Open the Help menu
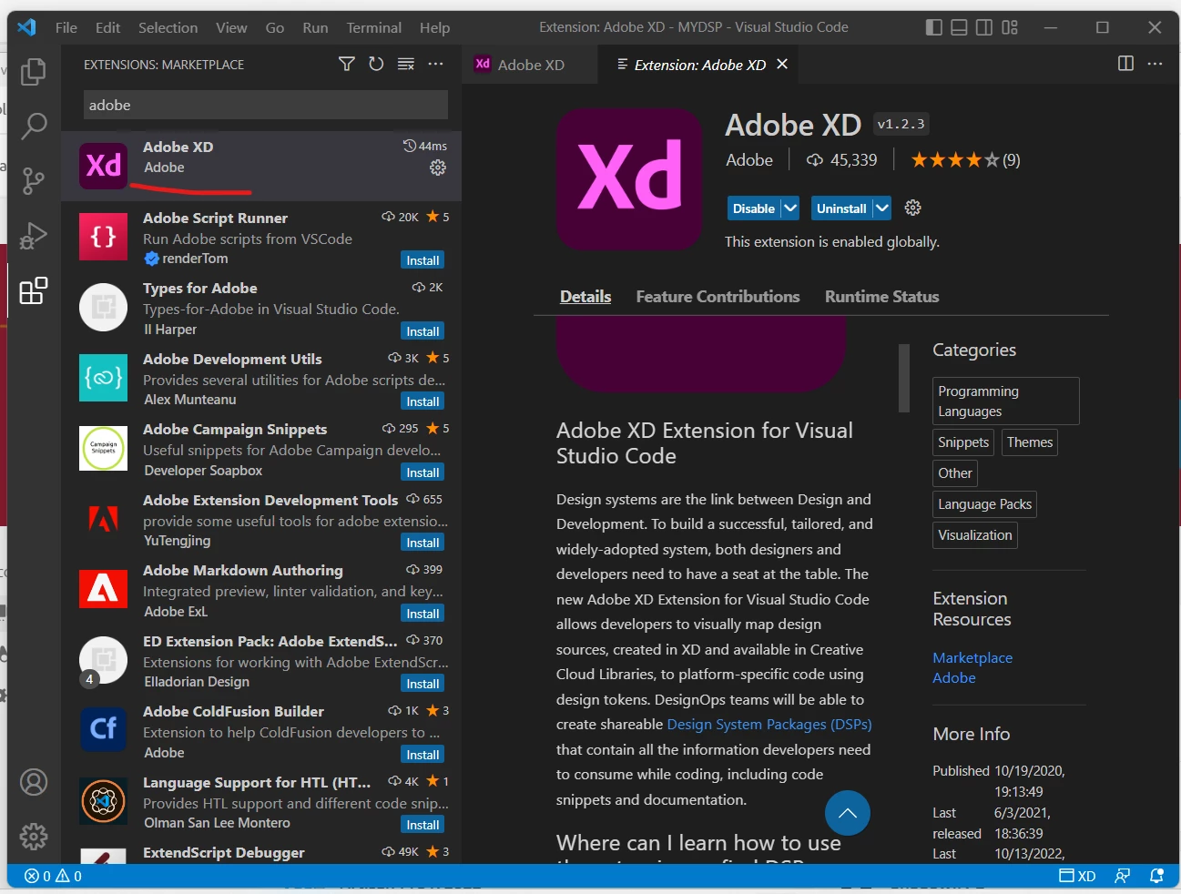Viewport: 1181px width, 894px height. [434, 27]
